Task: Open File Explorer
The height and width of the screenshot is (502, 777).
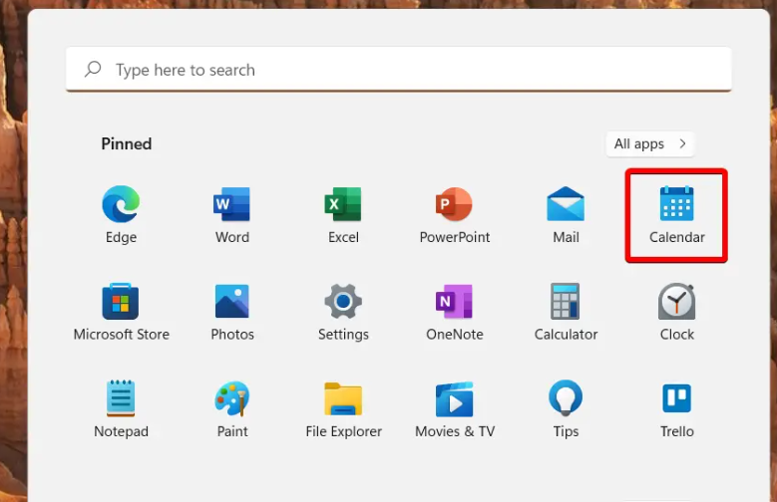Action: 343,398
